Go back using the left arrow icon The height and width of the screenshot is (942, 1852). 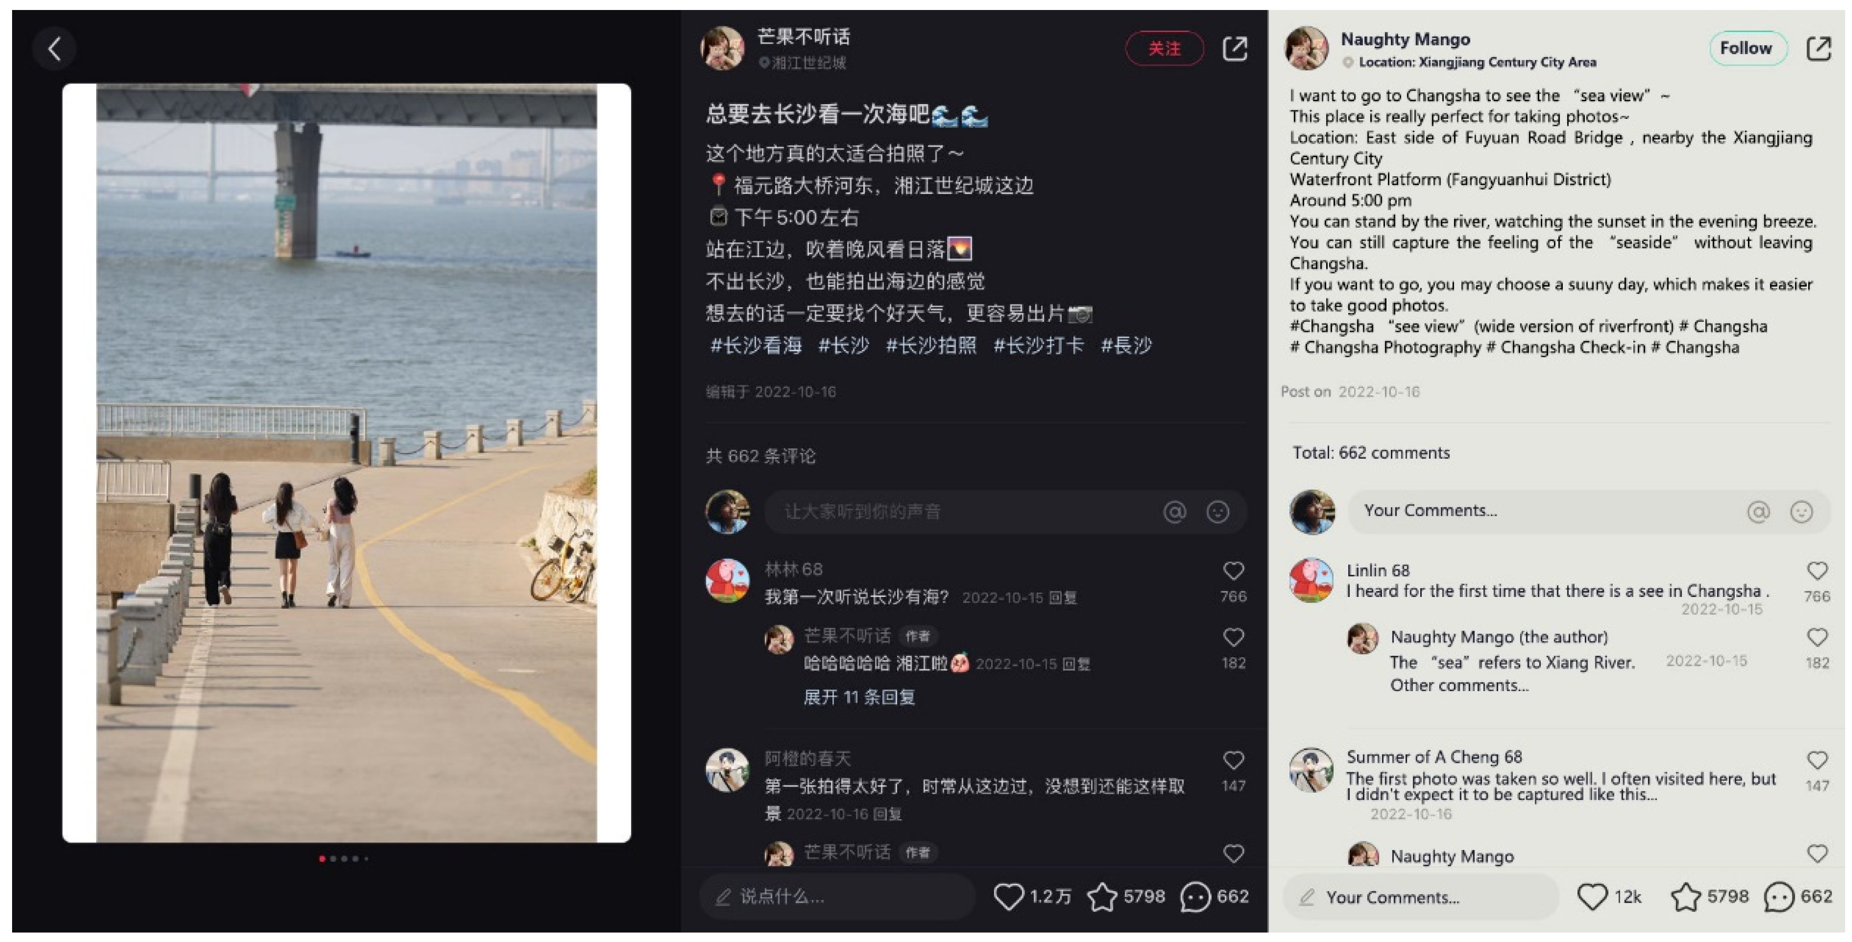(x=54, y=49)
